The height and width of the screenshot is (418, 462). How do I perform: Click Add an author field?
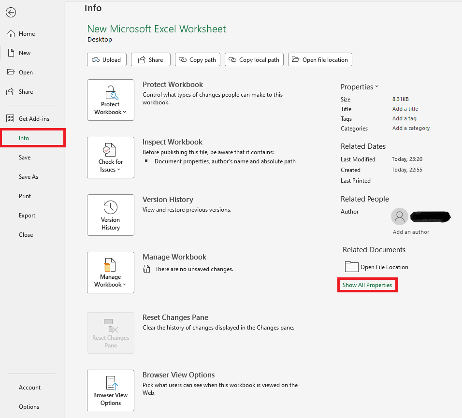pos(411,232)
